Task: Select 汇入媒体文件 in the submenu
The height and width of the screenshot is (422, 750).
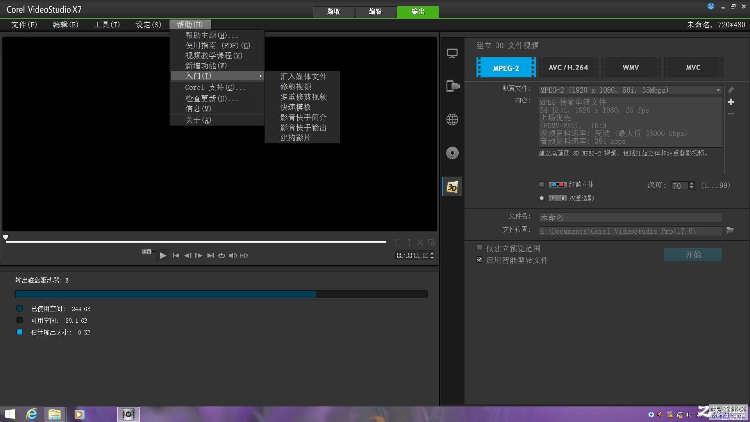Action: [x=302, y=77]
